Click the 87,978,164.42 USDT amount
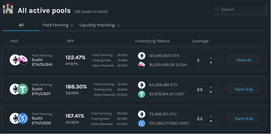 [x=167, y=94]
